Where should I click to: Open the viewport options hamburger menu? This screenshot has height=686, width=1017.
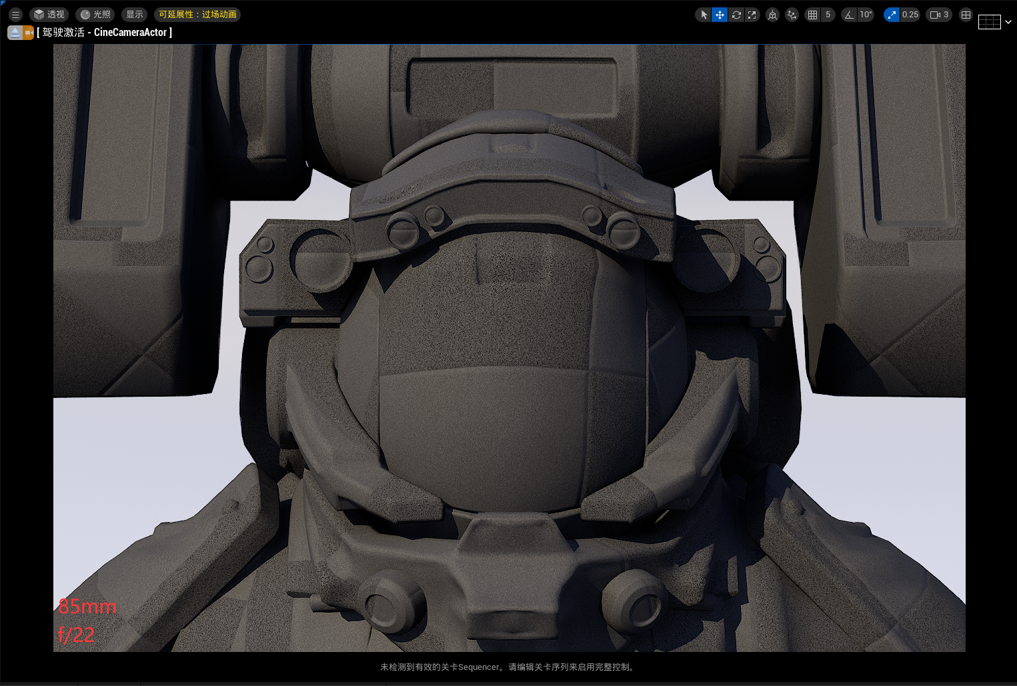(15, 15)
